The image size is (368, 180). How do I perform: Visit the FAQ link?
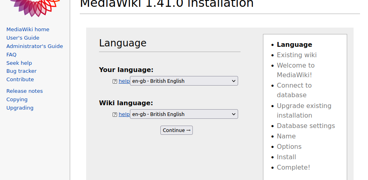coord(11,55)
